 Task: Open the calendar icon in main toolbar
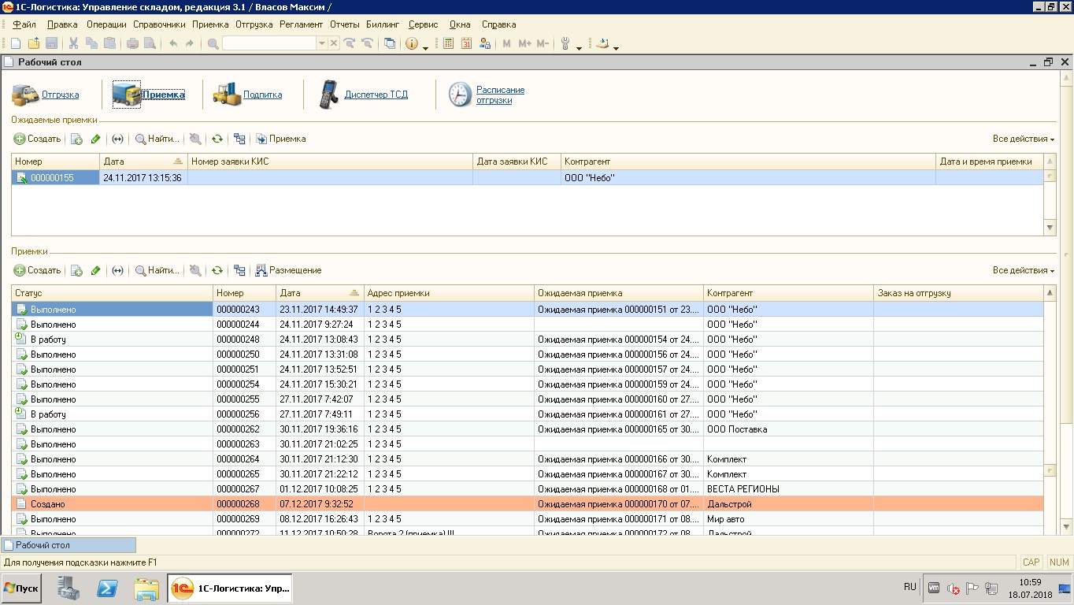click(466, 43)
